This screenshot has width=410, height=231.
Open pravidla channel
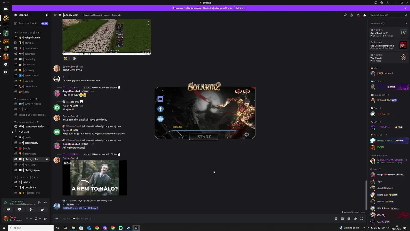31,43
